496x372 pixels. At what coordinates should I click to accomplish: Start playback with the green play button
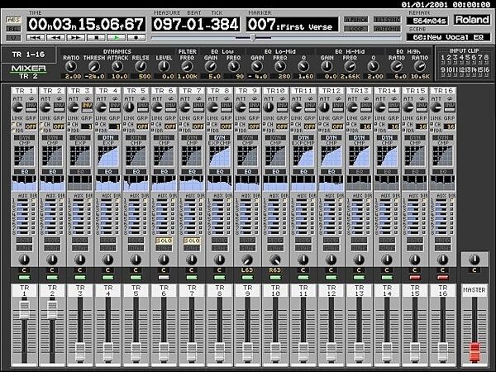(x=116, y=38)
